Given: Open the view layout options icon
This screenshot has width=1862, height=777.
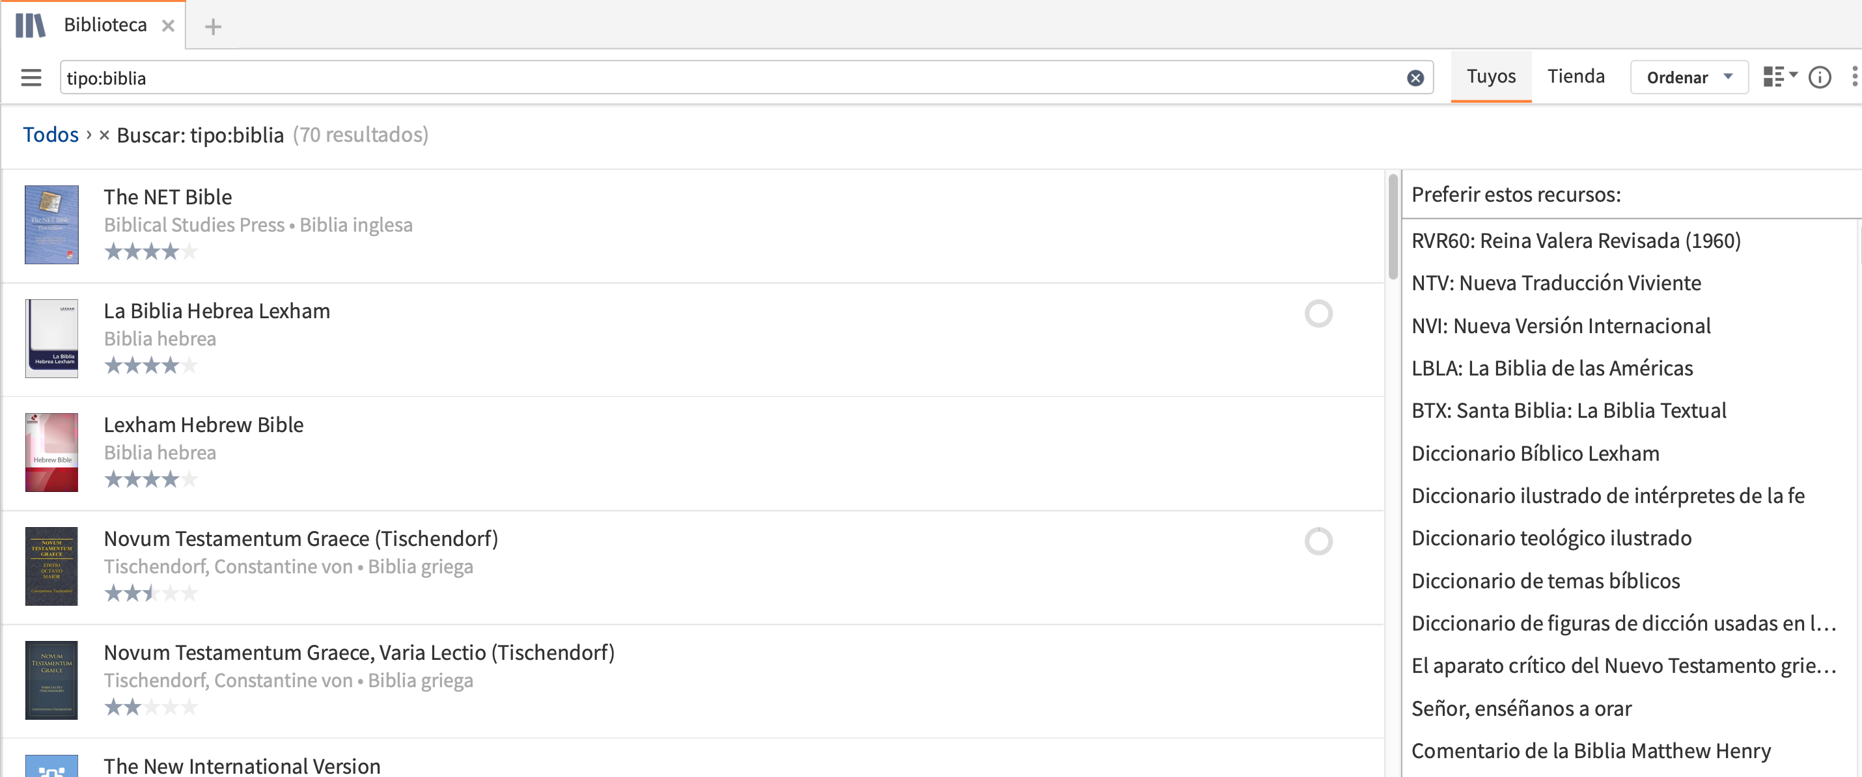Looking at the screenshot, I should click(x=1779, y=77).
